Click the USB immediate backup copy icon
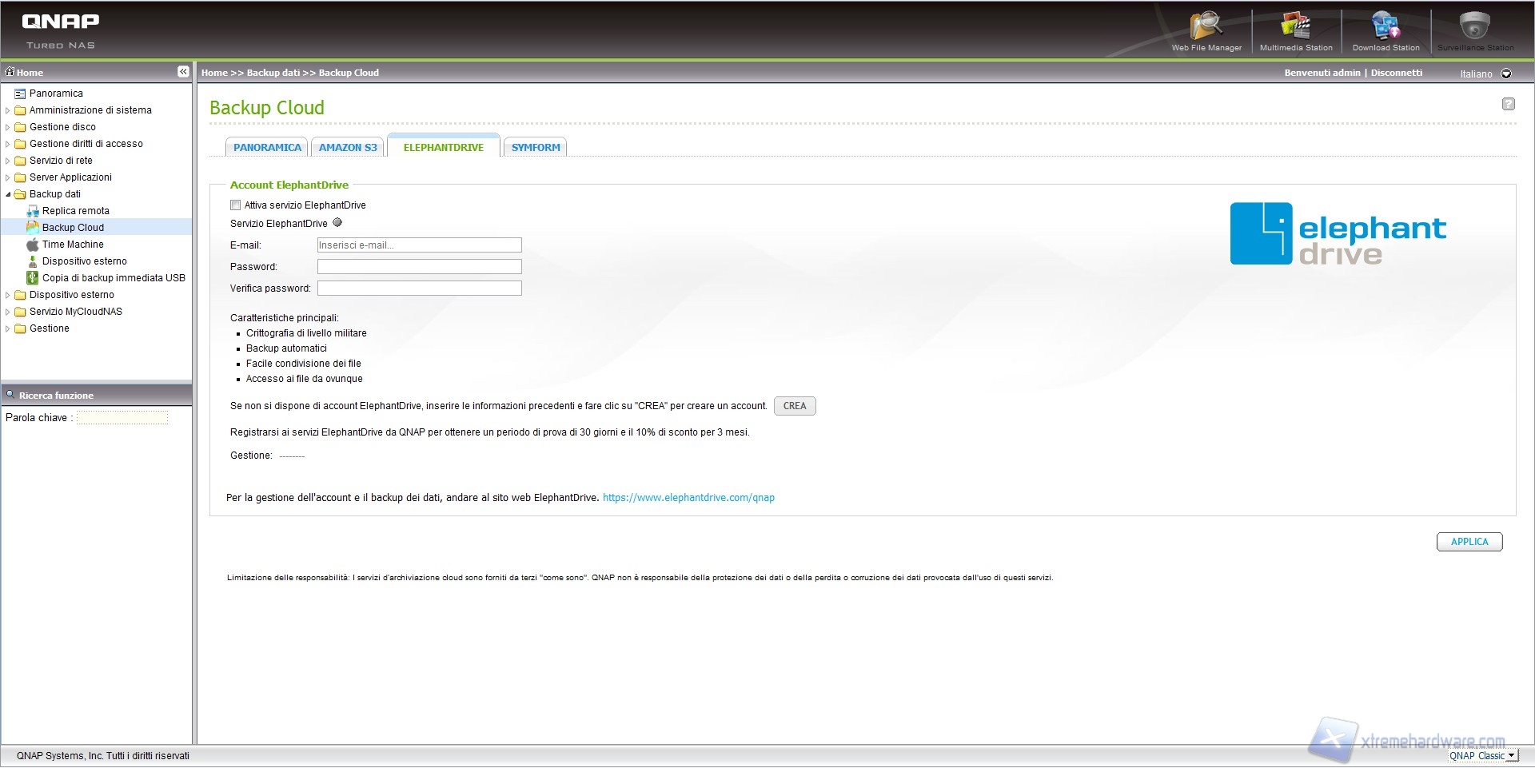The image size is (1535, 768). (33, 278)
